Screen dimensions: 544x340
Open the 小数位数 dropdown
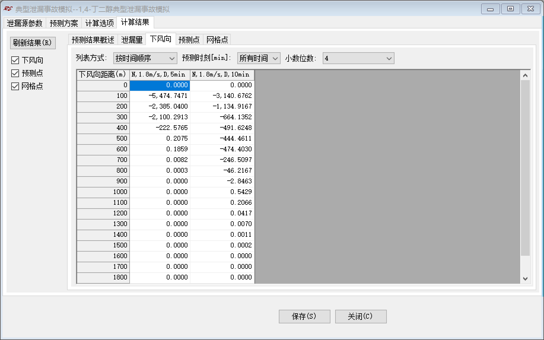coord(358,58)
